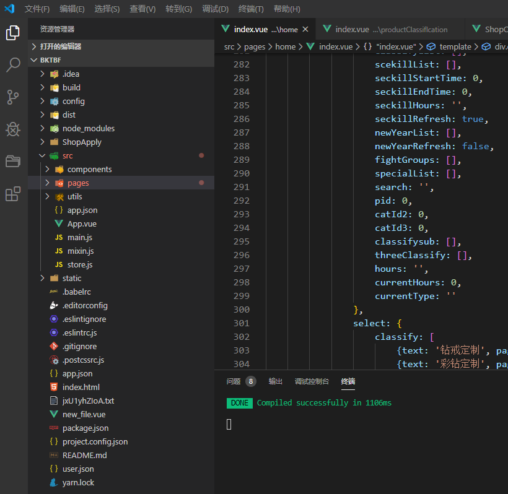Expand the dist folder
This screenshot has width=508, height=494.
(x=42, y=115)
